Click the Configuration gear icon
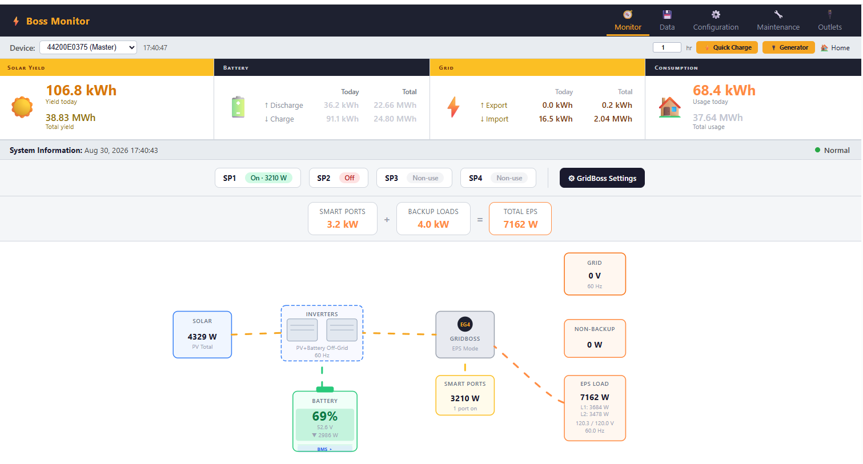 tap(716, 14)
